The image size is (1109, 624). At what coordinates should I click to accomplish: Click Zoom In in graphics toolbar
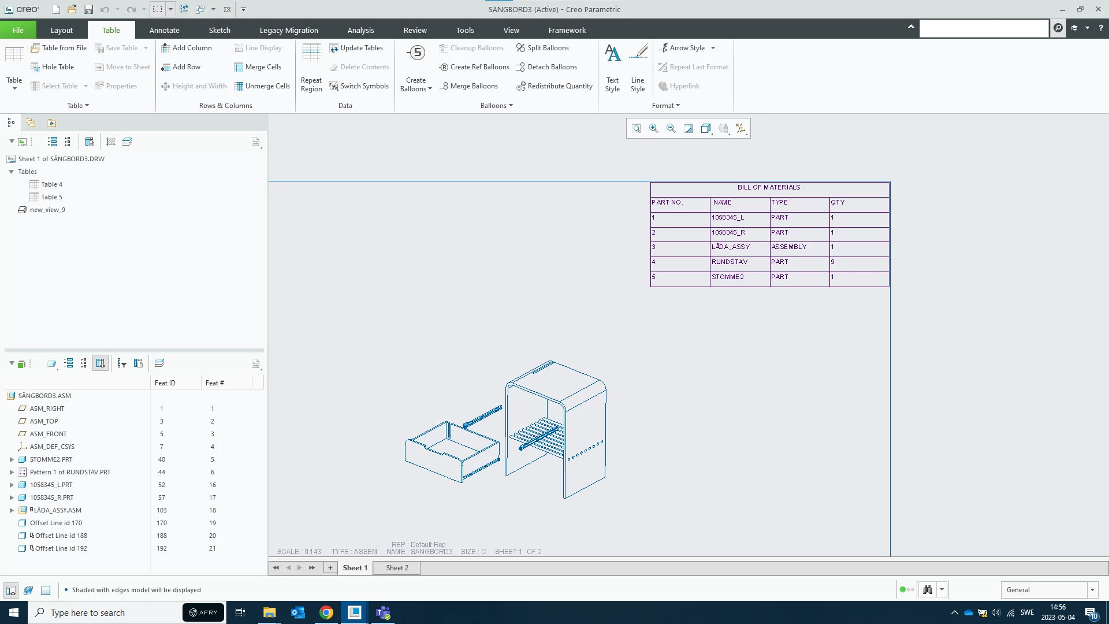point(653,128)
